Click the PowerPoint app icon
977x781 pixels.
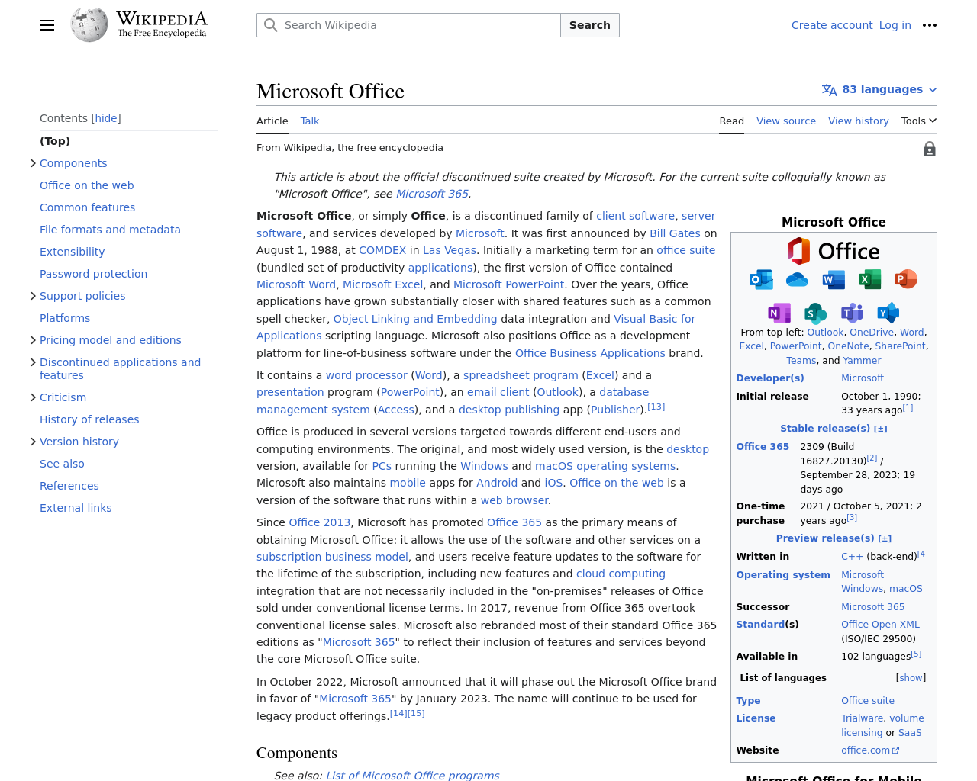tap(906, 279)
